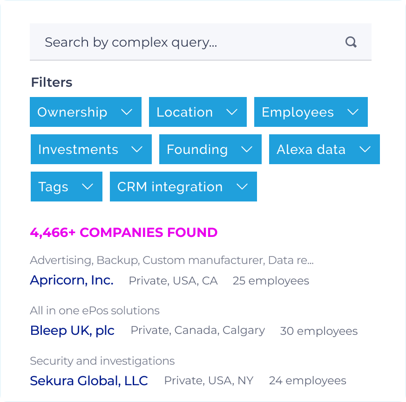
Task: Click the Security and investigations description
Action: pos(102,360)
